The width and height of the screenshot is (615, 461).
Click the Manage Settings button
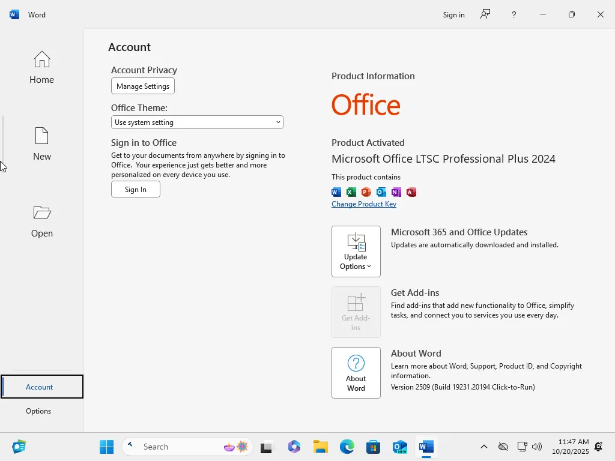(x=143, y=86)
